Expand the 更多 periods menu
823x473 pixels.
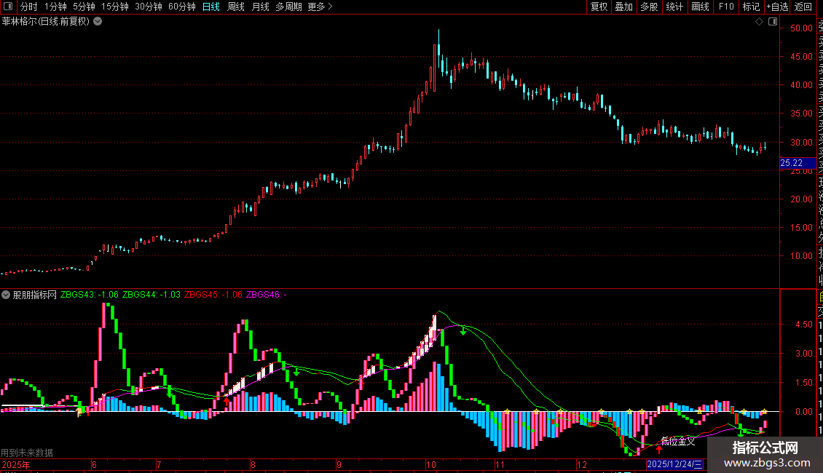point(320,7)
